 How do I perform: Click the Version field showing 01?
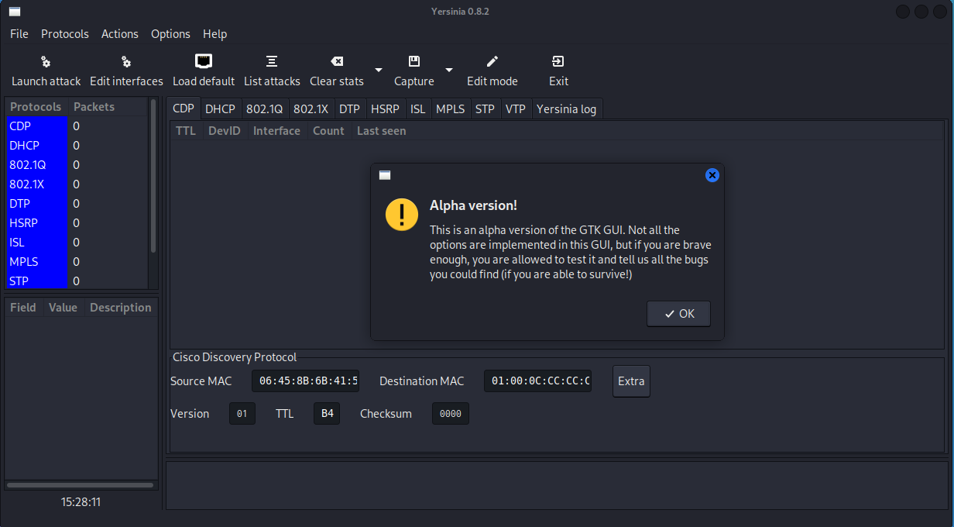pos(242,414)
